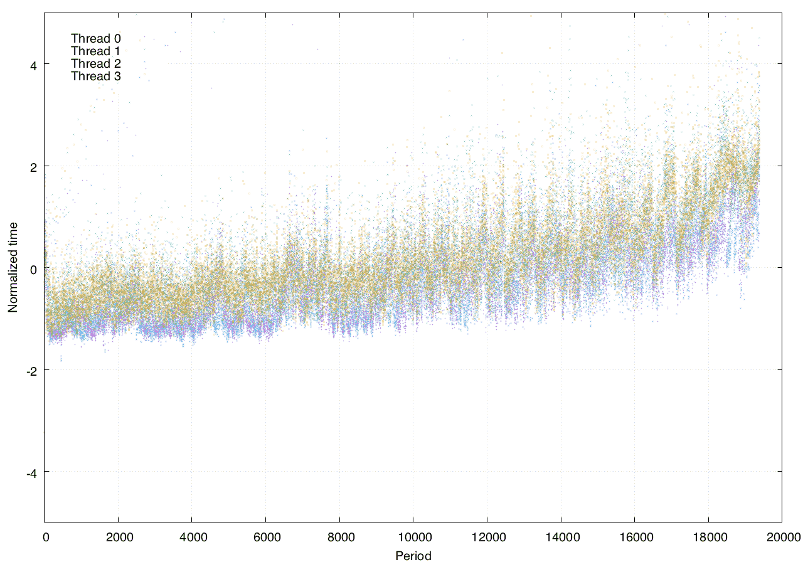803x562 pixels.
Task: Click the Thread 0 legend label
Action: point(96,38)
